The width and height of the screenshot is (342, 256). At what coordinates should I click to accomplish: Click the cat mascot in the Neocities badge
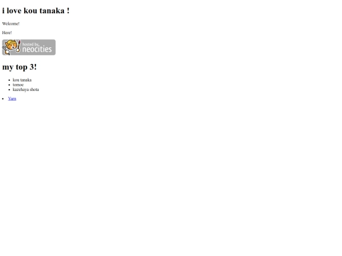click(x=11, y=47)
